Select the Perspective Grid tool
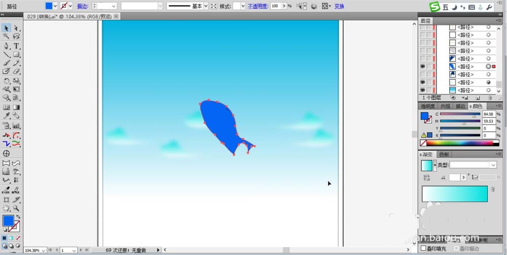The width and height of the screenshot is (507, 255). [x=16, y=97]
